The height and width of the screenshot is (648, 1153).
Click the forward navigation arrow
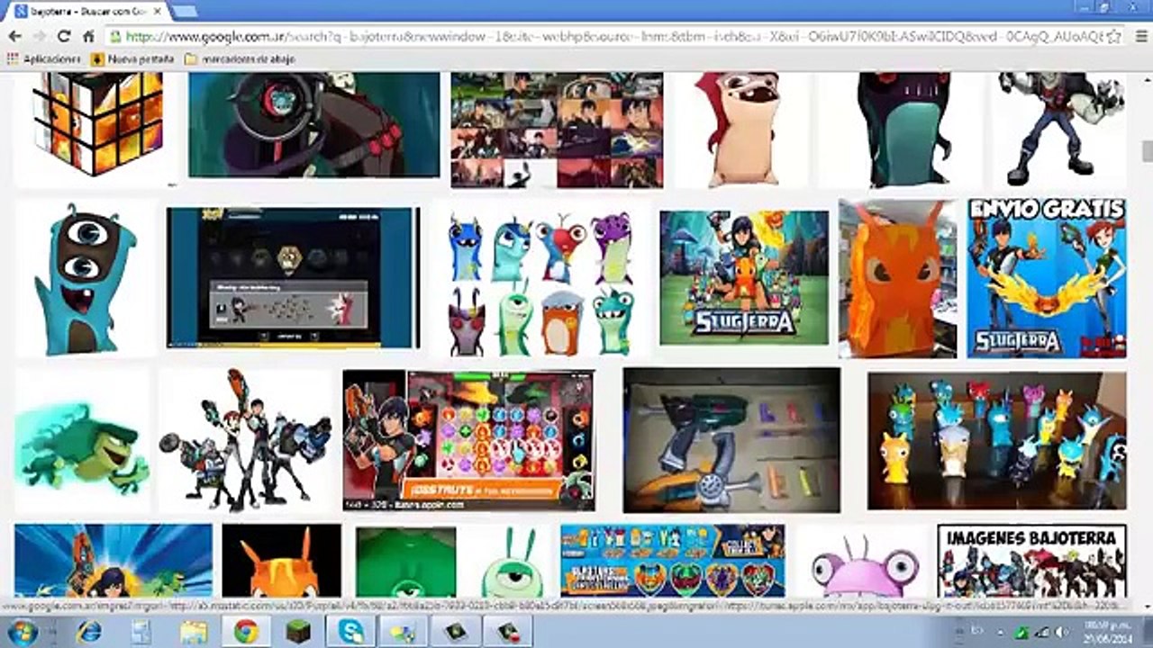[39, 37]
